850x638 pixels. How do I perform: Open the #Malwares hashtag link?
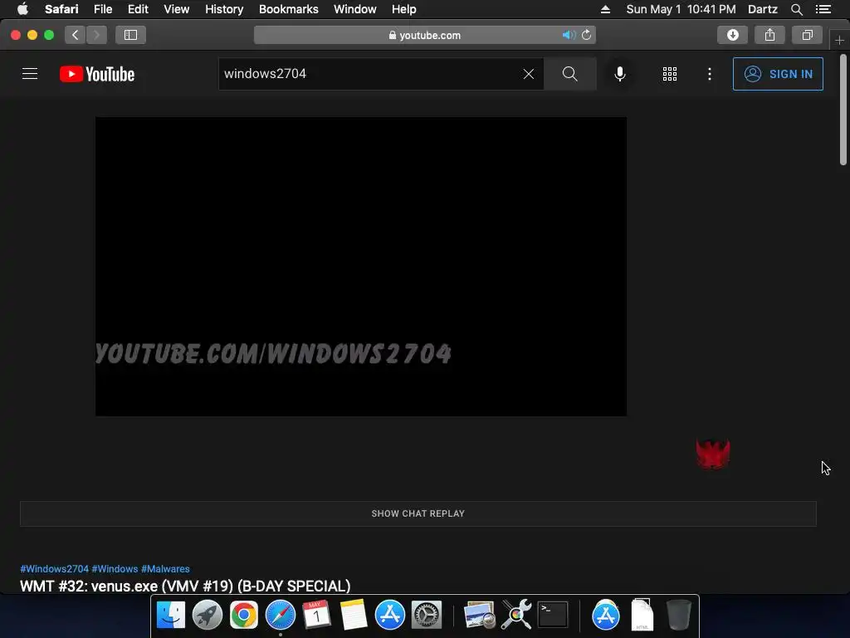pyautogui.click(x=165, y=569)
